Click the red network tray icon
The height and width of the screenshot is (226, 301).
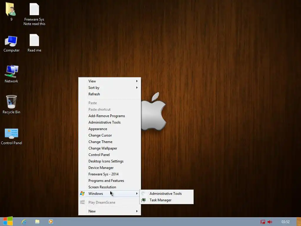tap(262, 222)
